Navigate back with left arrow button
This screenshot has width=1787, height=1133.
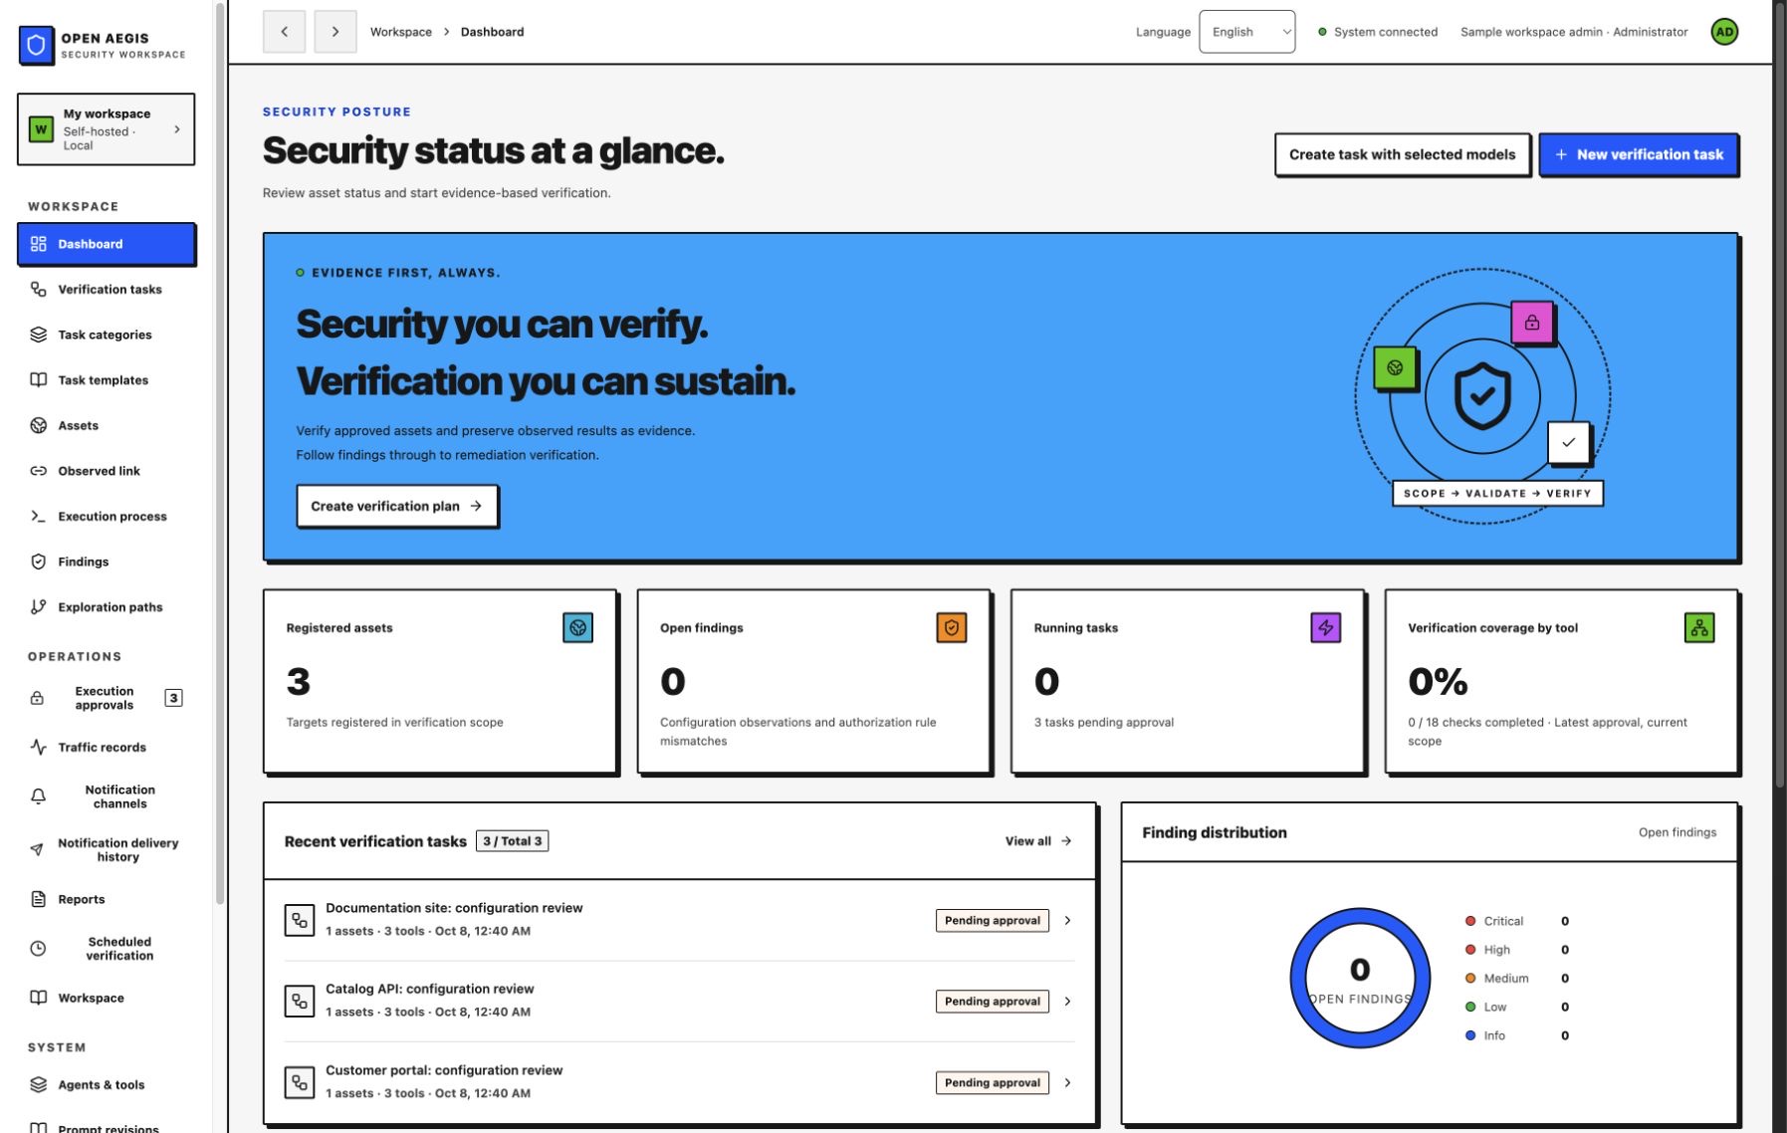(284, 32)
